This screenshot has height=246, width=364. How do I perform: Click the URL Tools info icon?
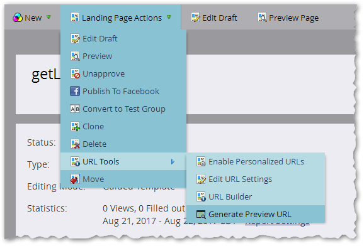pyautogui.click(x=75, y=161)
